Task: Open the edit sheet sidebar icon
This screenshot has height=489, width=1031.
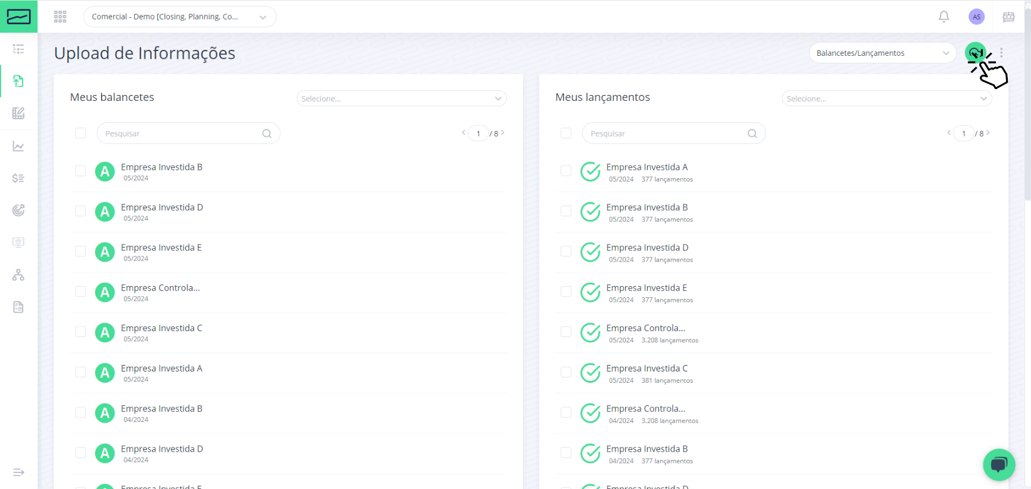Action: pyautogui.click(x=18, y=113)
